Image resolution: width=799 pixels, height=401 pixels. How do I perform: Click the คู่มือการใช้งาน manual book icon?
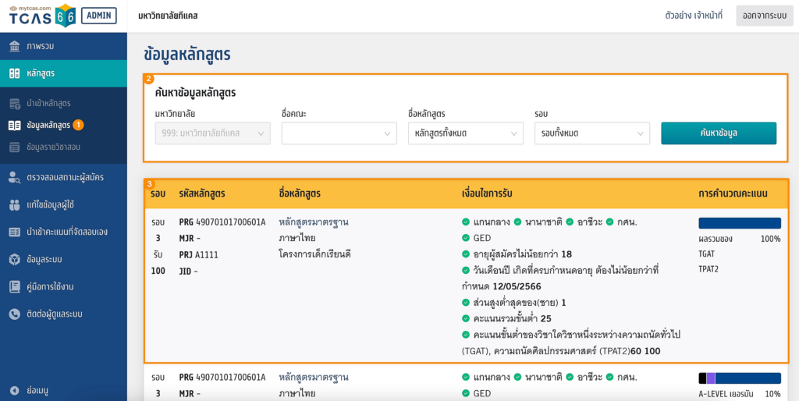[15, 286]
